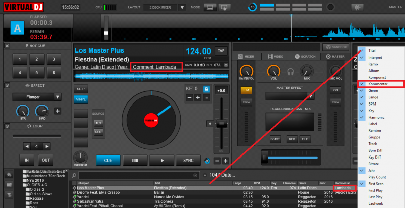
Task: Click the spinning vinyl jog wheel
Action: click(x=151, y=120)
